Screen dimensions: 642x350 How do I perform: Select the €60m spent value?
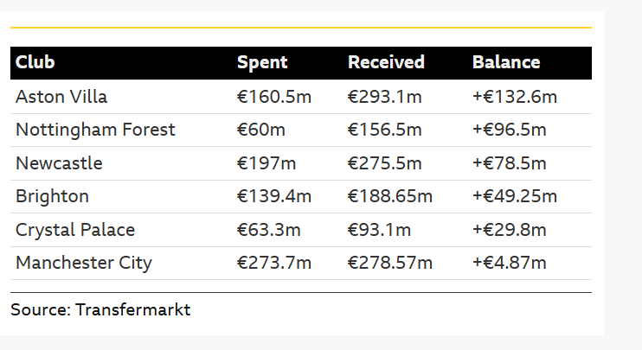260,130
